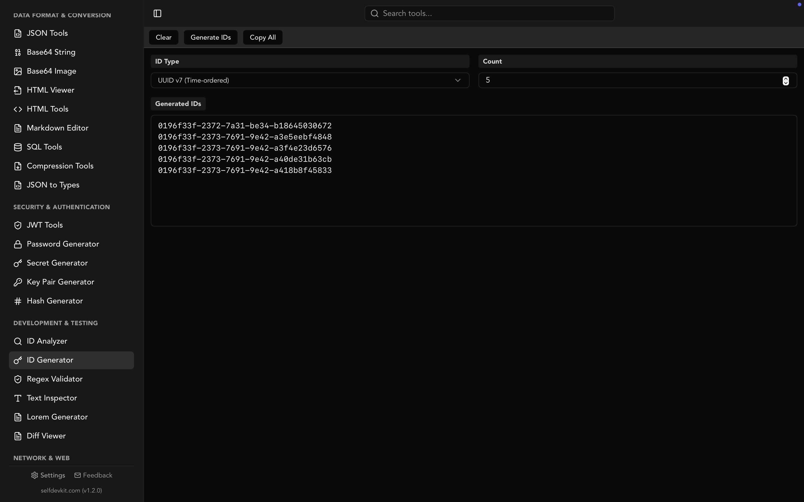Switch to the Diff Viewer tool
Image resolution: width=804 pixels, height=502 pixels.
(x=46, y=436)
